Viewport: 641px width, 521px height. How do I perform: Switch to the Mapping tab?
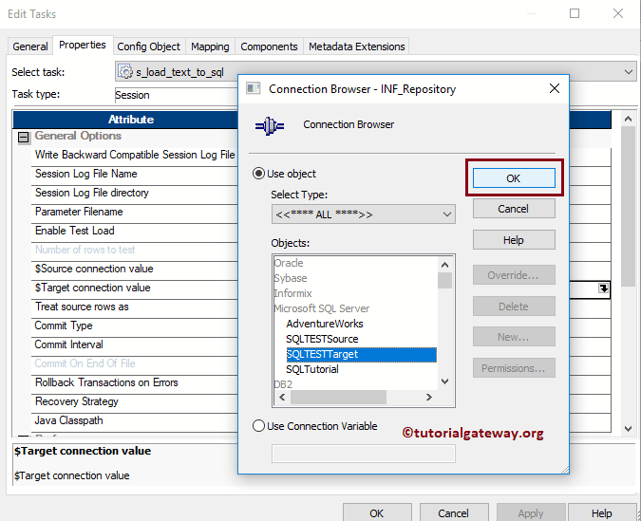(x=210, y=47)
